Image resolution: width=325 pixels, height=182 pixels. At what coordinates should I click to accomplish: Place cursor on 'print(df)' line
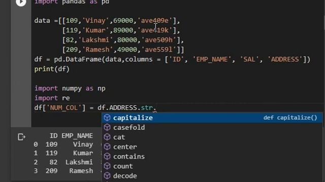click(x=52, y=69)
